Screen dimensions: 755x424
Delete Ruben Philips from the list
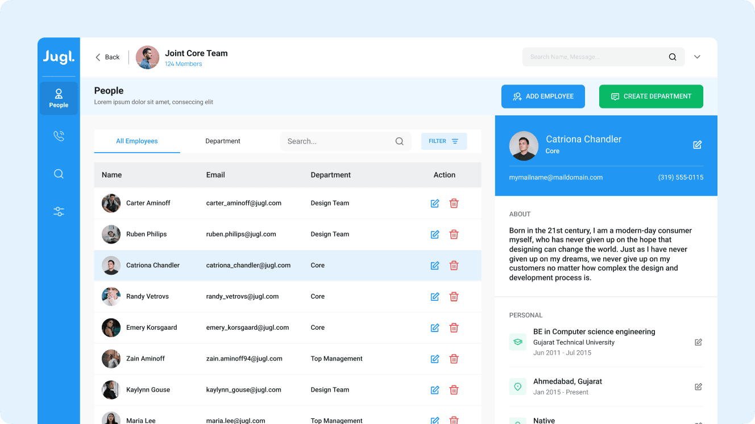pos(454,234)
